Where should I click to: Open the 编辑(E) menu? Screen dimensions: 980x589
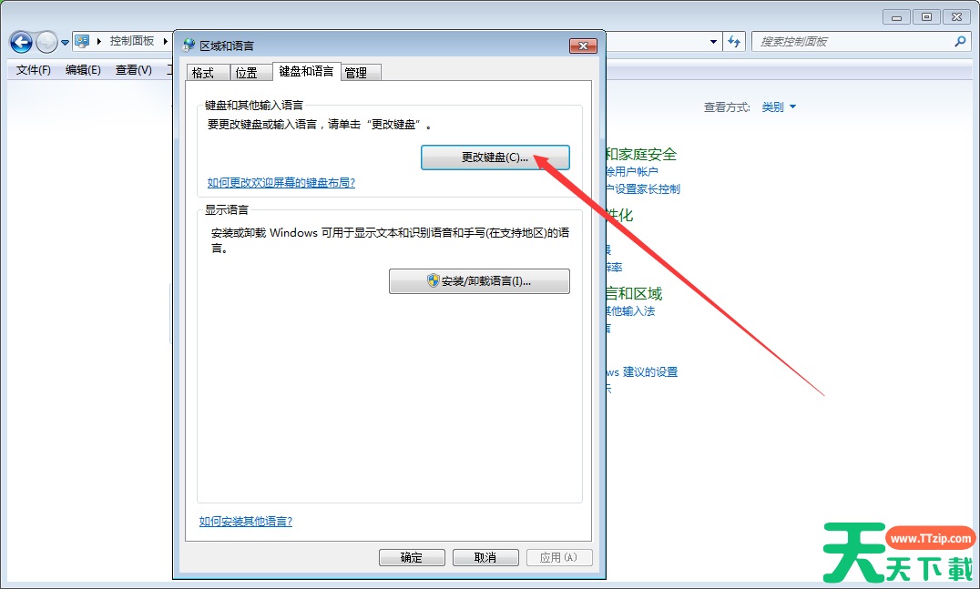click(83, 70)
